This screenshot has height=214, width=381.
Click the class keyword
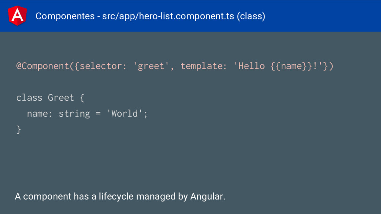point(29,98)
